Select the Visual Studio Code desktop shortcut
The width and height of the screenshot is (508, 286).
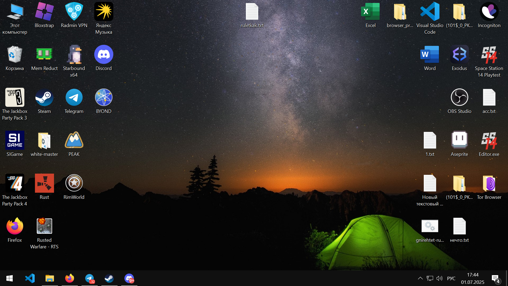coord(430,19)
